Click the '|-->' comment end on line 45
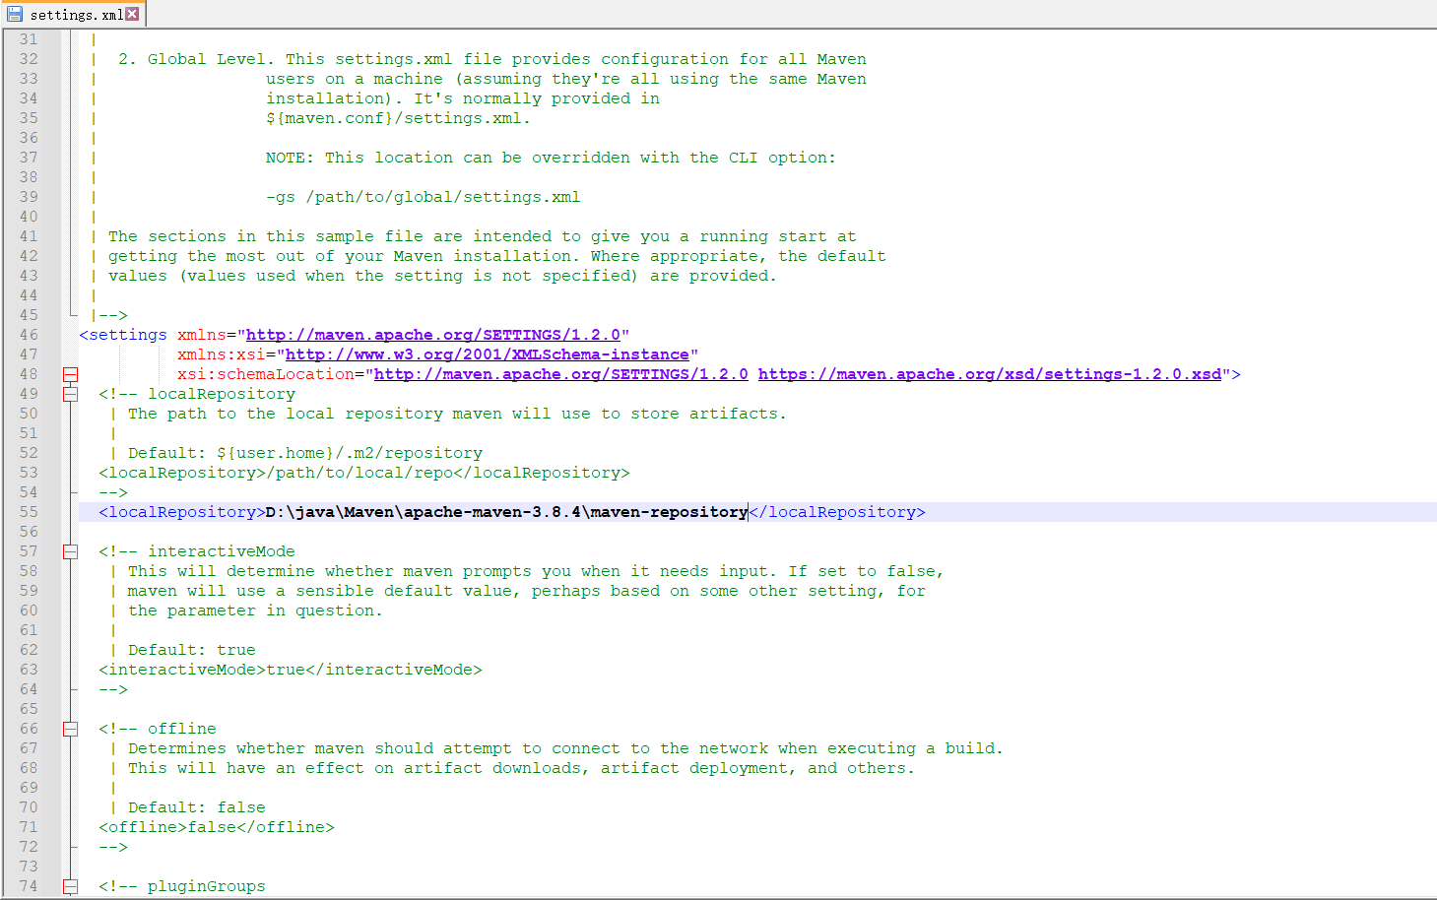 click(x=109, y=315)
